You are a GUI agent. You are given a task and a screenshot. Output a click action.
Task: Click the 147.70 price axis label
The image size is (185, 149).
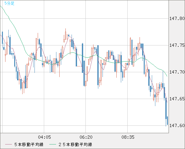click(x=177, y=72)
